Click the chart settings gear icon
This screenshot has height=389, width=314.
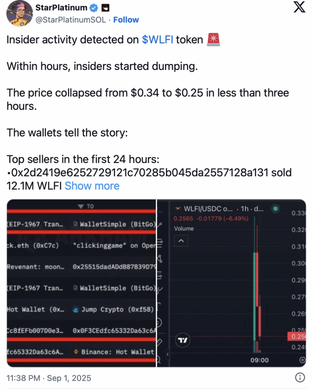coord(302,360)
